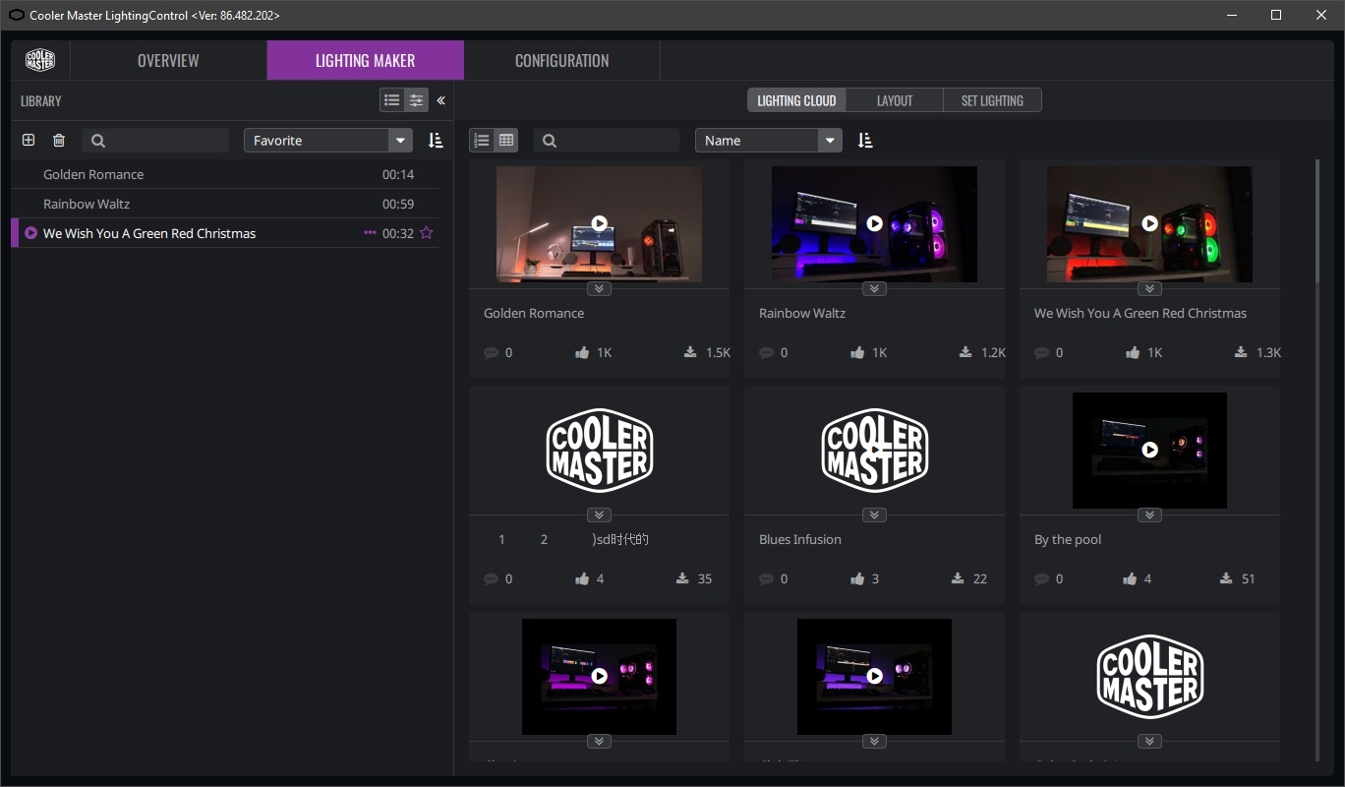Toggle Library sort order icon
Viewport: 1345px width, 787px height.
click(436, 141)
